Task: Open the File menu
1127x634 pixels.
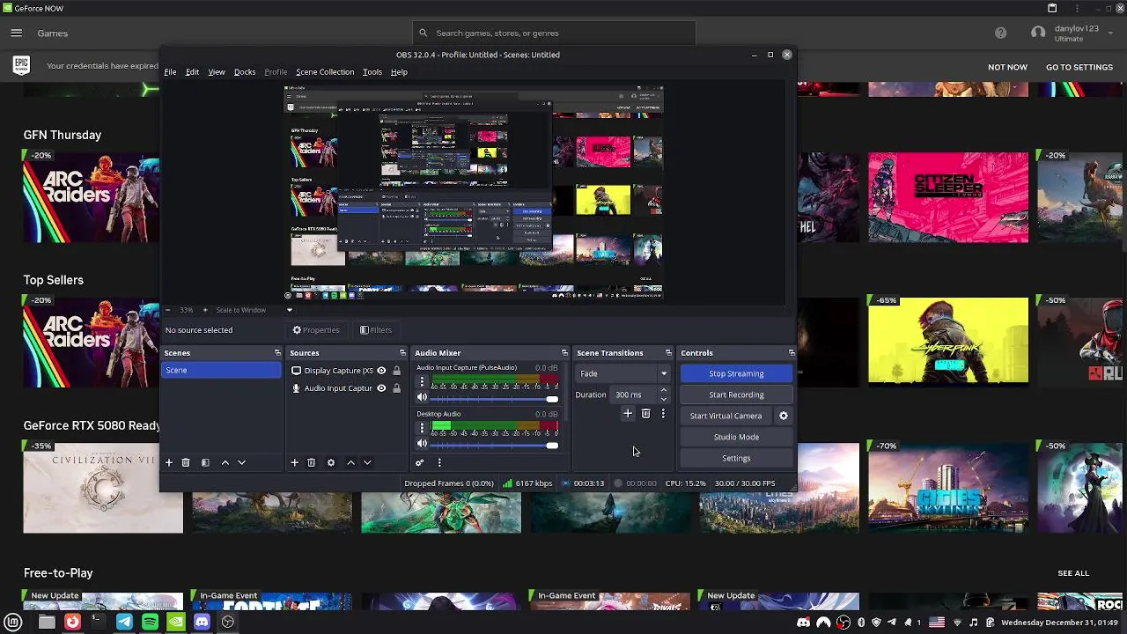Action: [170, 72]
